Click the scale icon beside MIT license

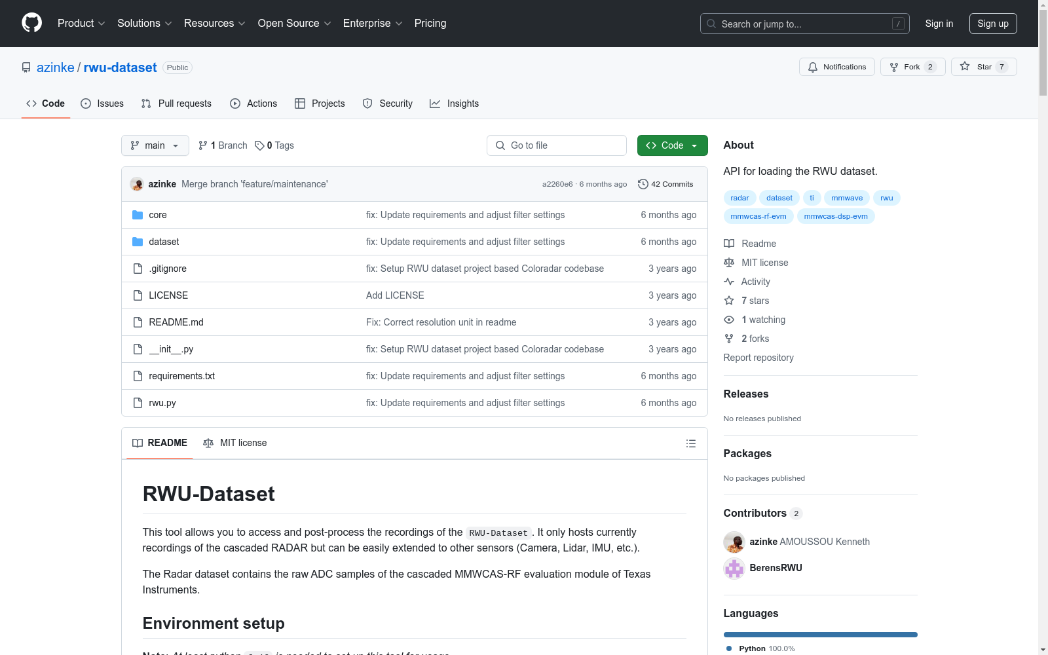tap(729, 263)
